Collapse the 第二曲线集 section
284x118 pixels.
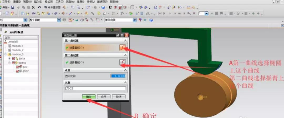[125, 55]
